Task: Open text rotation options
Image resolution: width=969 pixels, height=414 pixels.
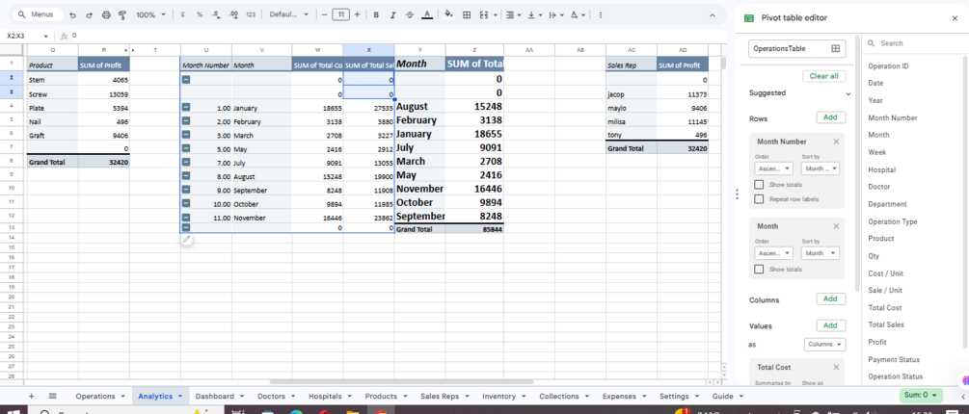Action: coord(578,14)
